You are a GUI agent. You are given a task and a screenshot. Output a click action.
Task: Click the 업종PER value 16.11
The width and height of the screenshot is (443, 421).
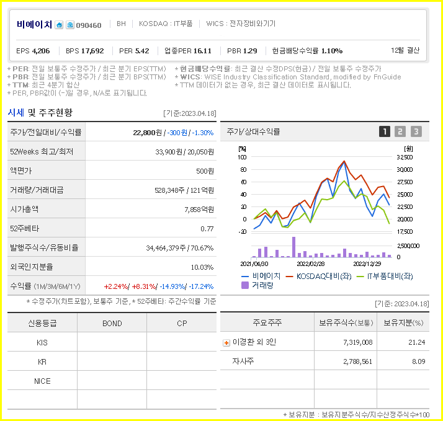(202, 51)
